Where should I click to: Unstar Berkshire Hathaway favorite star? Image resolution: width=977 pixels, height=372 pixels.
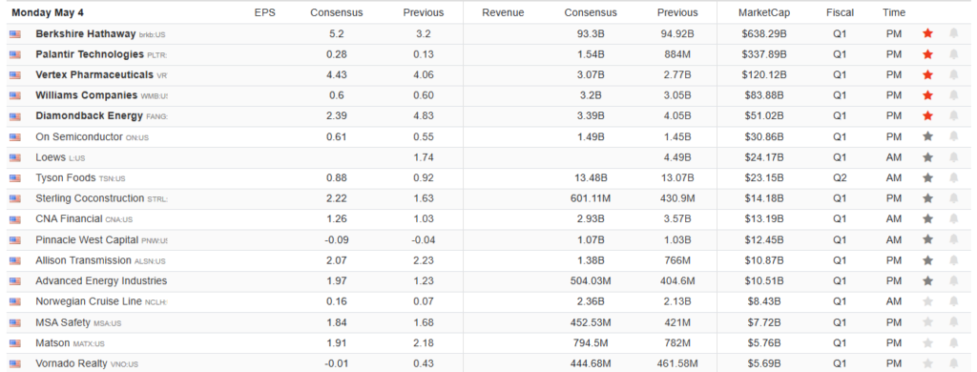[927, 33]
